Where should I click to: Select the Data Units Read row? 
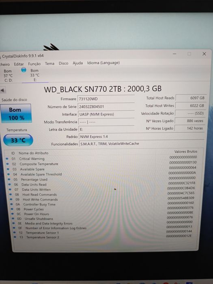pyautogui.click(x=102, y=184)
